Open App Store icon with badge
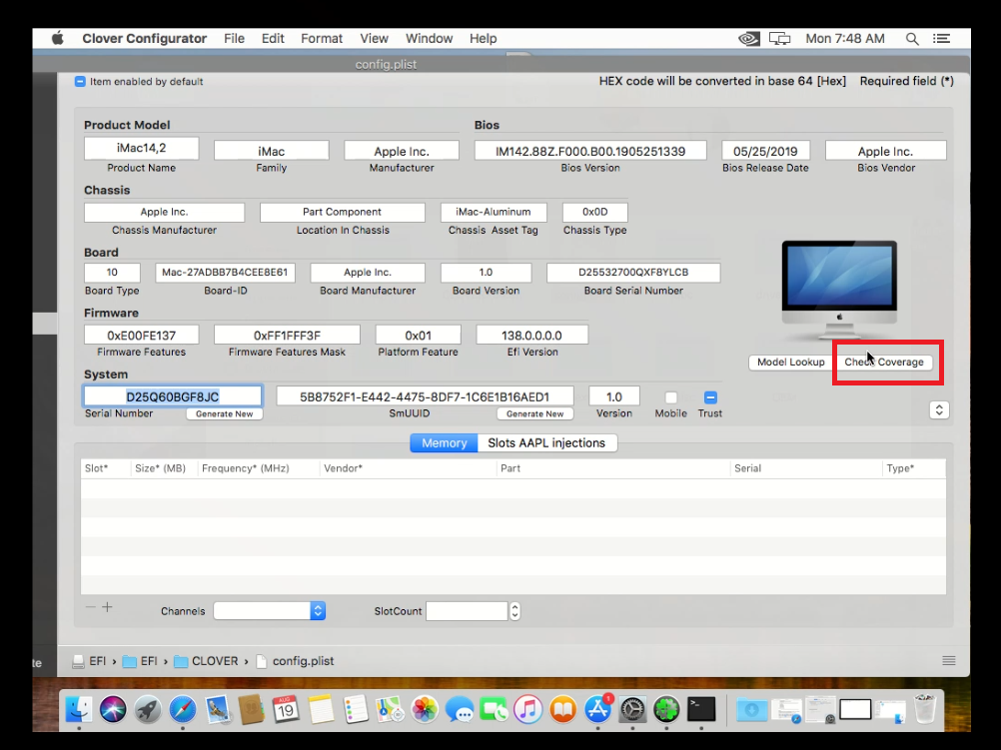This screenshot has height=750, width=1001. click(x=598, y=709)
